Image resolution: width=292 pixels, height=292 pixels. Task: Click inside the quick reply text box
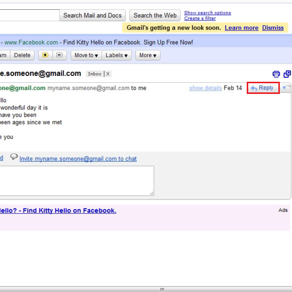tap(76, 181)
